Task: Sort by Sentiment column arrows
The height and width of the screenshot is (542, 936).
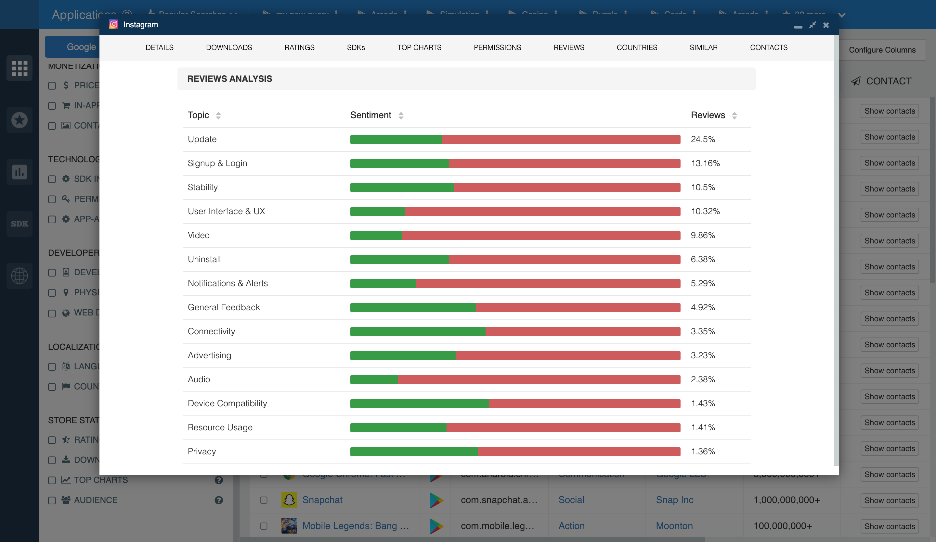Action: pyautogui.click(x=401, y=115)
